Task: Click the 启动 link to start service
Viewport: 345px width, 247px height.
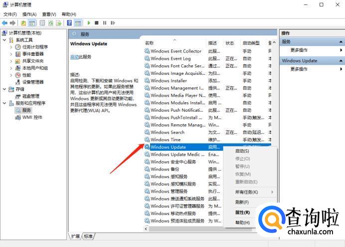Action: (74, 57)
